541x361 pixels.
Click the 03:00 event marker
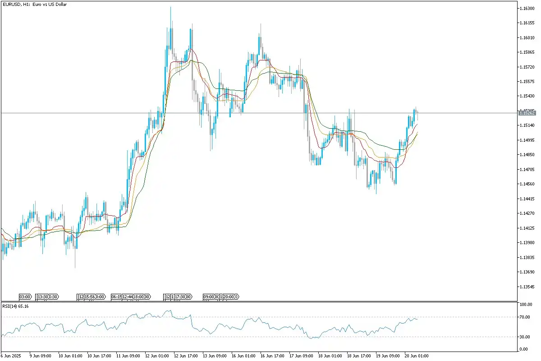25,296
